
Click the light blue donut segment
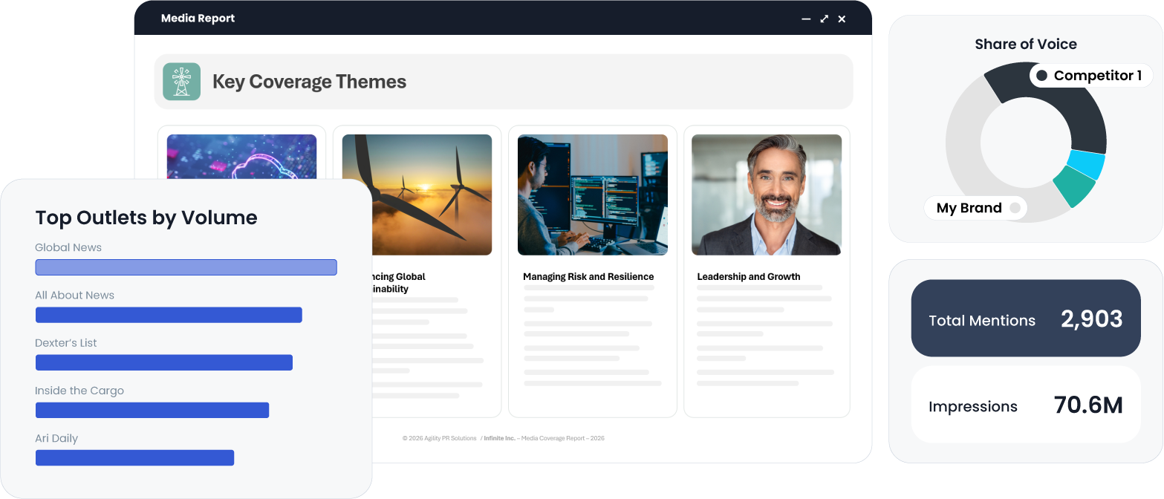[1086, 165]
